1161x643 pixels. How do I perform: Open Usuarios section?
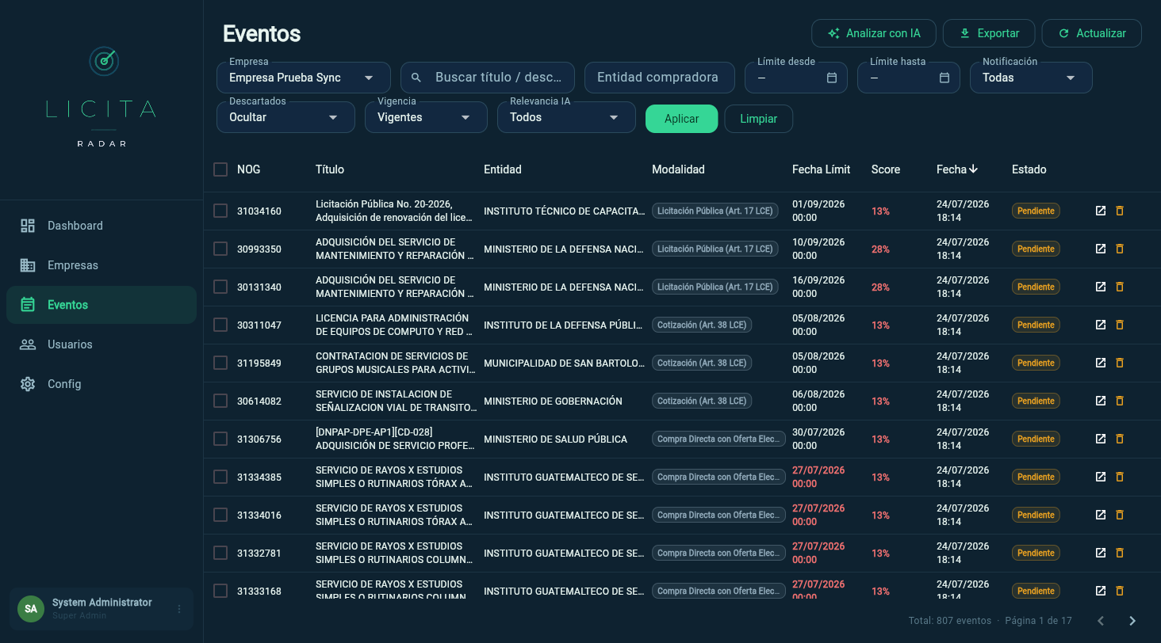tap(102, 344)
